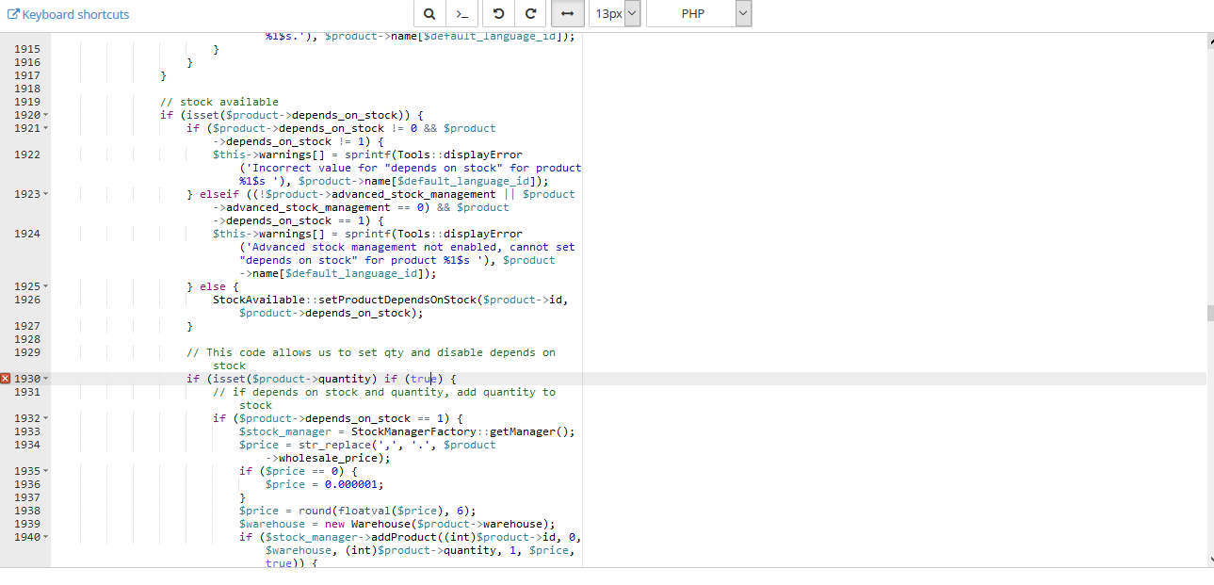Toggle line wrap with the double-arrow button
Viewport: 1214px width, 585px height.
[567, 14]
